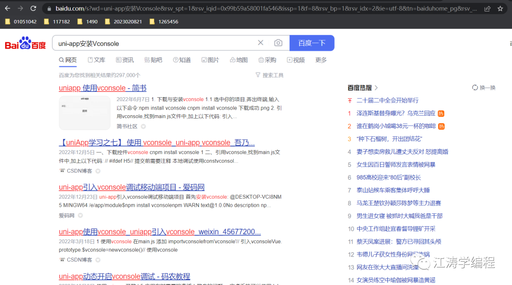This screenshot has height=285, width=512.
Task: Click the feedback megaphone beside 简书社区
Action: (143, 126)
